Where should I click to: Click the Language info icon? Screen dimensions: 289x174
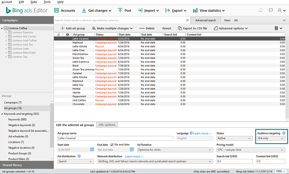point(191,133)
